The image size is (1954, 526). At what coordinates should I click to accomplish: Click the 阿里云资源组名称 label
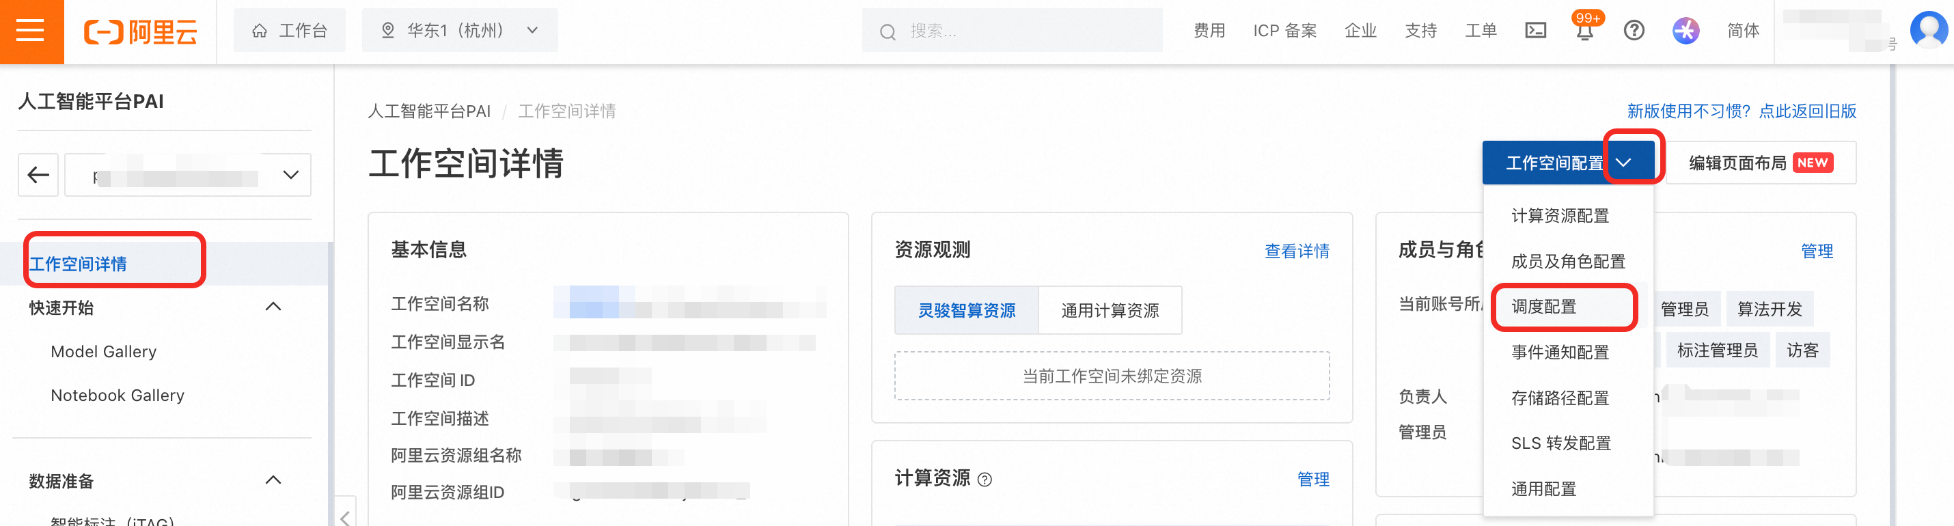pyautogui.click(x=456, y=456)
